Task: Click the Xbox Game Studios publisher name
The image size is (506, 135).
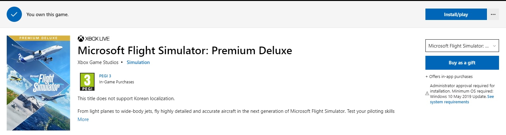Action: coord(98,62)
